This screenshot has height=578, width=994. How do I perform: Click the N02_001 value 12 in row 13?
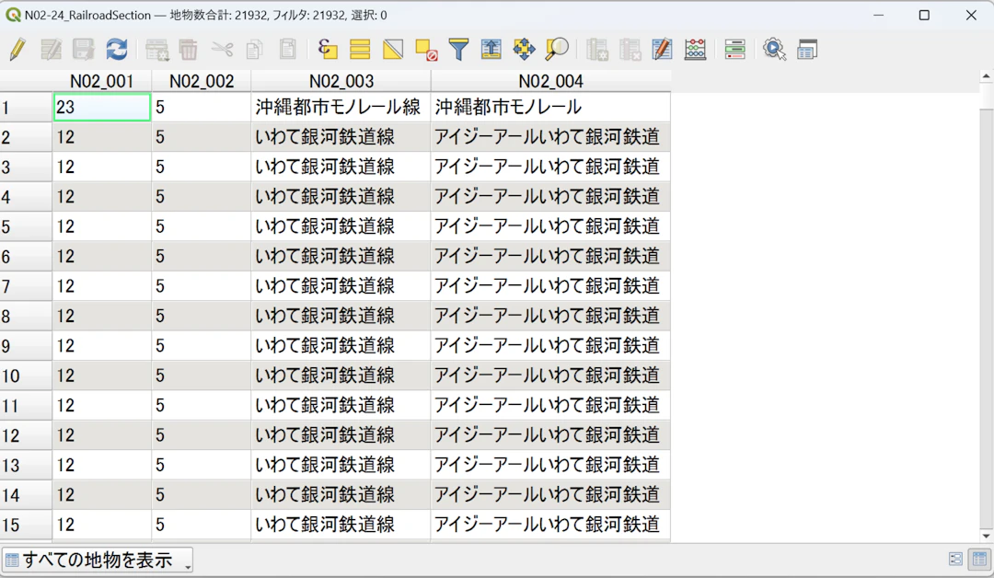[x=101, y=465]
